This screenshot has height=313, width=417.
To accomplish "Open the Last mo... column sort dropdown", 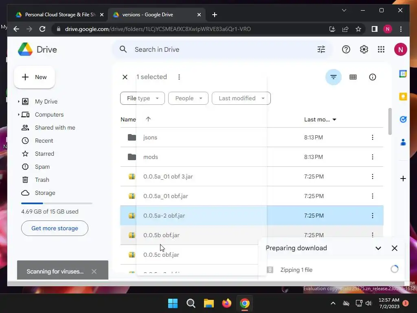I will point(320,119).
